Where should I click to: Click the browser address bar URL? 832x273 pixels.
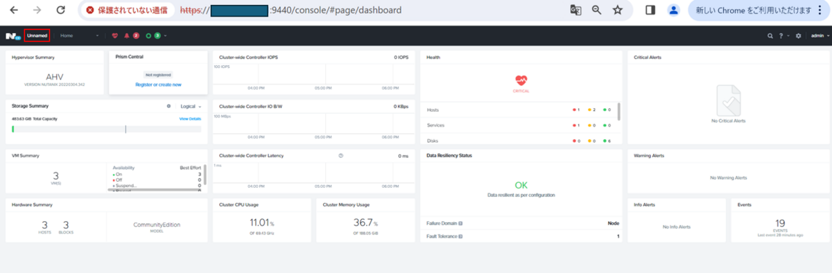tap(291, 11)
